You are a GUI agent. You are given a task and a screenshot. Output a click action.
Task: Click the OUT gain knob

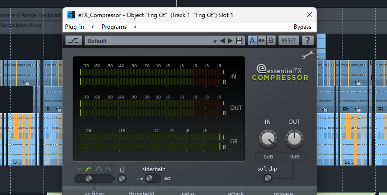(x=294, y=140)
